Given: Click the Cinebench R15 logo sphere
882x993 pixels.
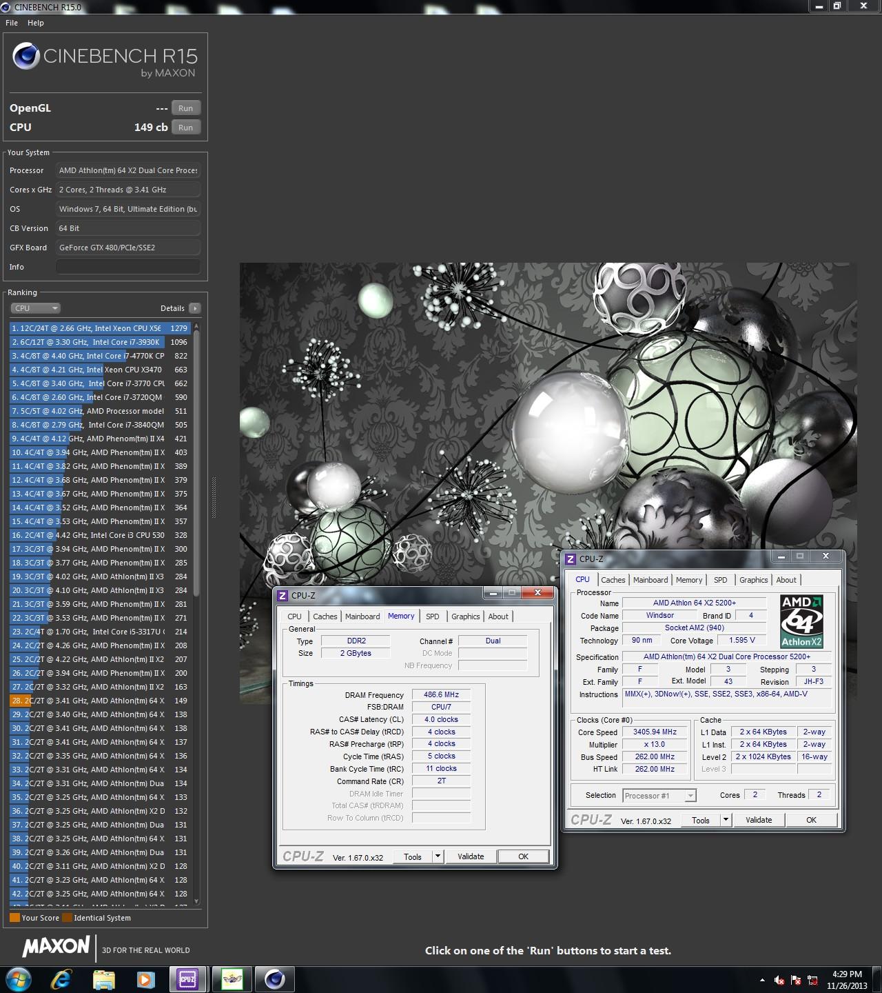Looking at the screenshot, I should tap(26, 57).
